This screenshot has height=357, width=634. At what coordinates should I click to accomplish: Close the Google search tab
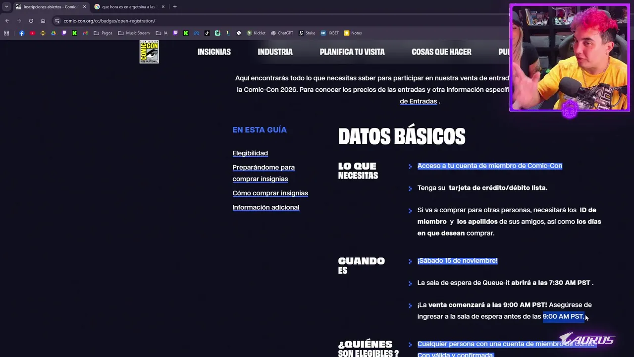(x=163, y=7)
